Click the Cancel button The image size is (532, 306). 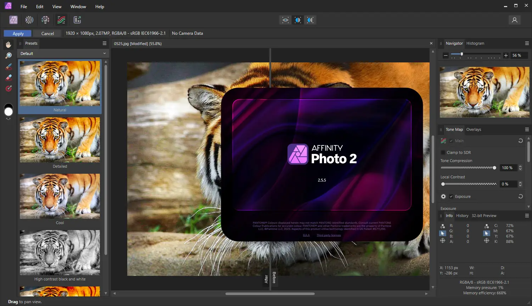pos(47,33)
